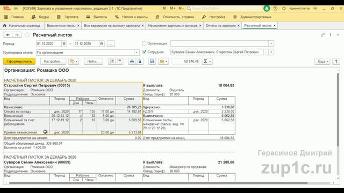Screen dimensions: 344x193
Task: Close the Отчеты по зарплате tab
Action: coord(239,26)
